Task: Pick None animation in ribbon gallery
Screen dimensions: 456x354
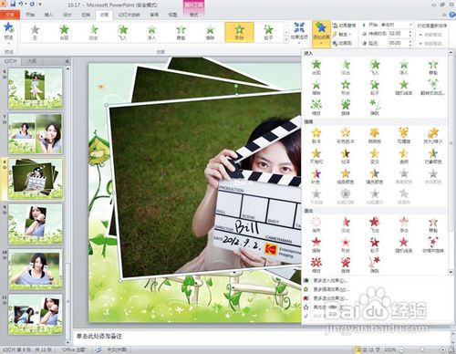Action: (x=35, y=32)
